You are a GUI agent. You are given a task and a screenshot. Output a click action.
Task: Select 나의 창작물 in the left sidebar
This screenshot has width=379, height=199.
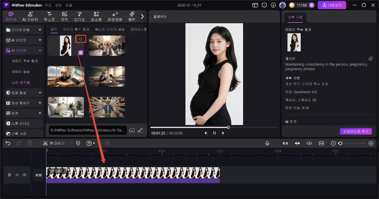pos(21,83)
